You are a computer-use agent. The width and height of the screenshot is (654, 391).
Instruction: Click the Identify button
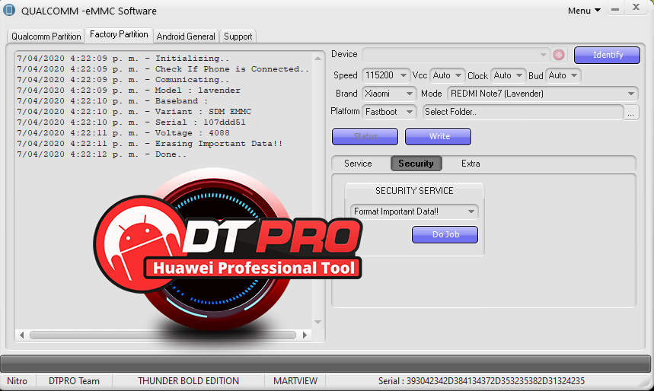coord(607,55)
